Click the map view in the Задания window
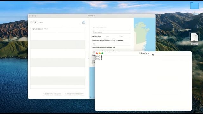The height and width of the screenshot is (114, 203). (x=145, y=35)
